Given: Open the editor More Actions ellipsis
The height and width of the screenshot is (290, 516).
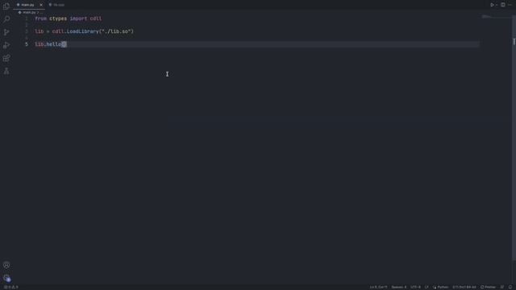Looking at the screenshot, I should (510, 5).
